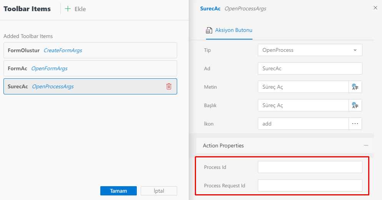
Task: Select the SurecAc OpenProcessArgs item
Action: [x=85, y=86]
